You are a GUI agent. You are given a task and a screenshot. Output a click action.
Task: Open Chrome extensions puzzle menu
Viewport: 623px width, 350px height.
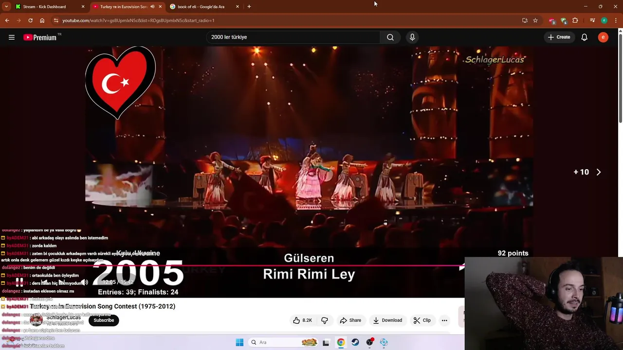pos(575,20)
